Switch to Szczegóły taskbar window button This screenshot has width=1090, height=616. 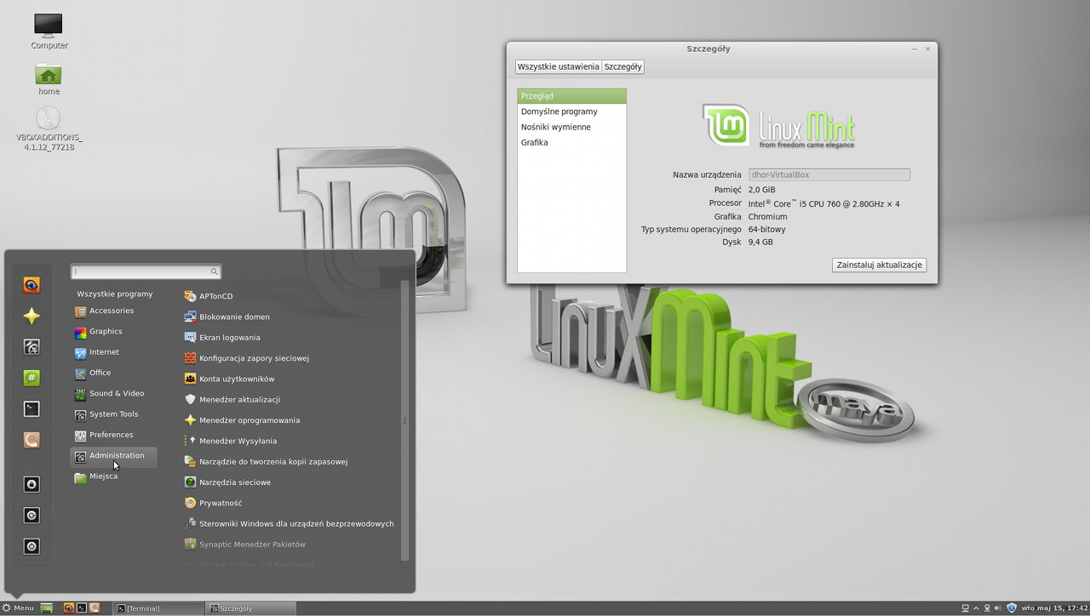252,608
